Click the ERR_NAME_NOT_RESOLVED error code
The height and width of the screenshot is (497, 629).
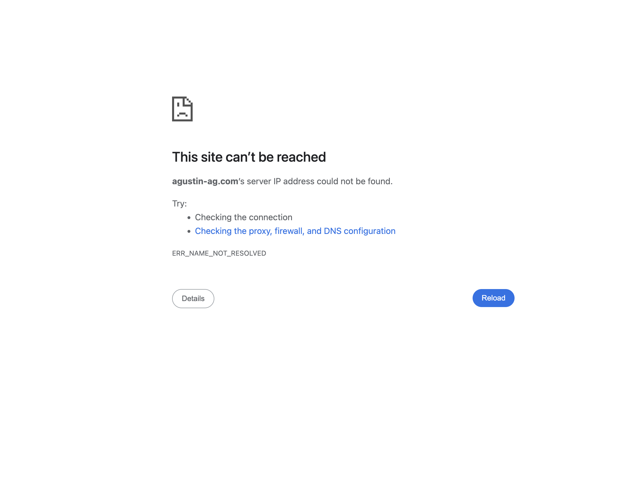219,253
